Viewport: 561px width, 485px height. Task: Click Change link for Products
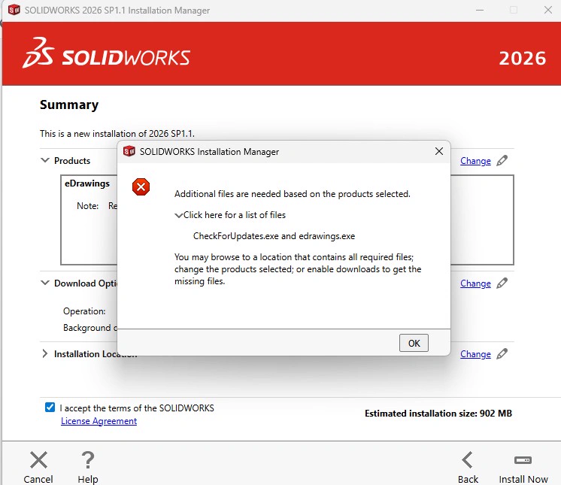point(475,161)
